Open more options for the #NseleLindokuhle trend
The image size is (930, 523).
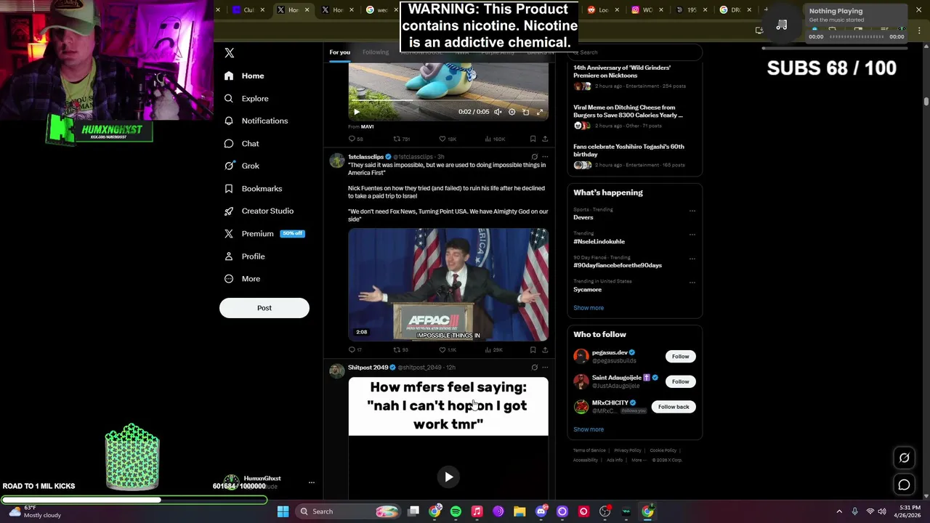pos(692,235)
